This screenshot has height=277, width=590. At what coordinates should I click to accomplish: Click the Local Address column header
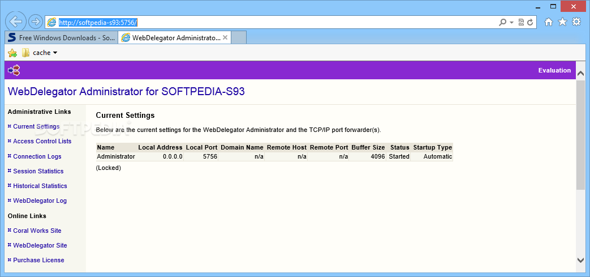click(160, 147)
